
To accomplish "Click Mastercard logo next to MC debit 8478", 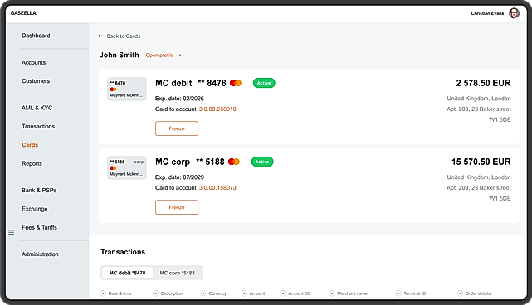I will [236, 83].
